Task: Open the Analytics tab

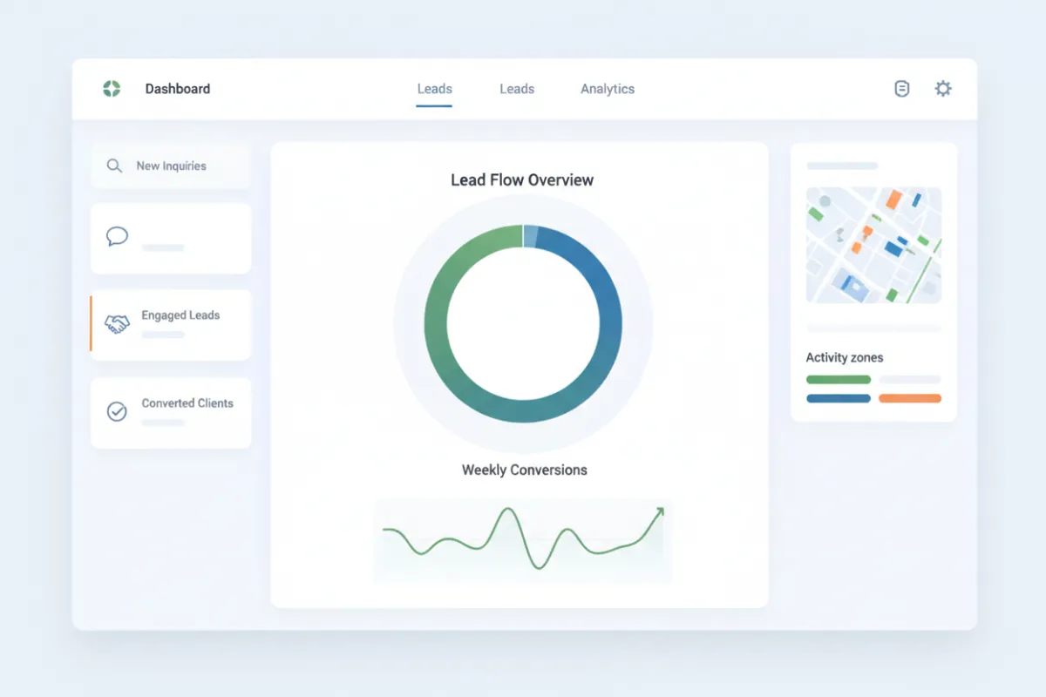Action: tap(608, 89)
